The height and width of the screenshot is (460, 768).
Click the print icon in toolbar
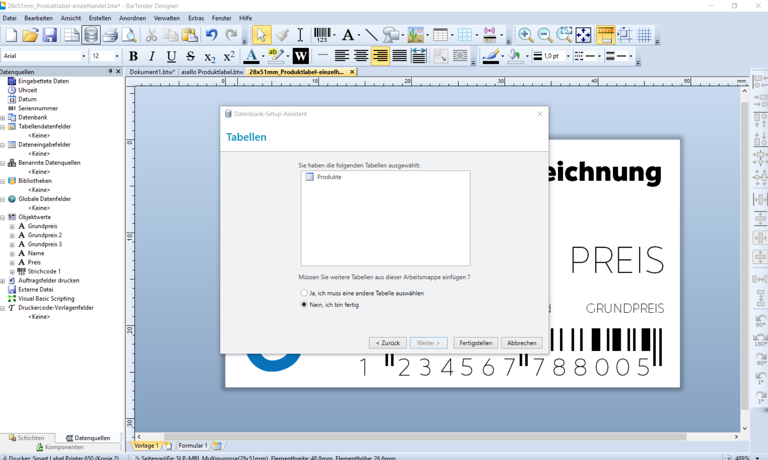click(x=110, y=35)
